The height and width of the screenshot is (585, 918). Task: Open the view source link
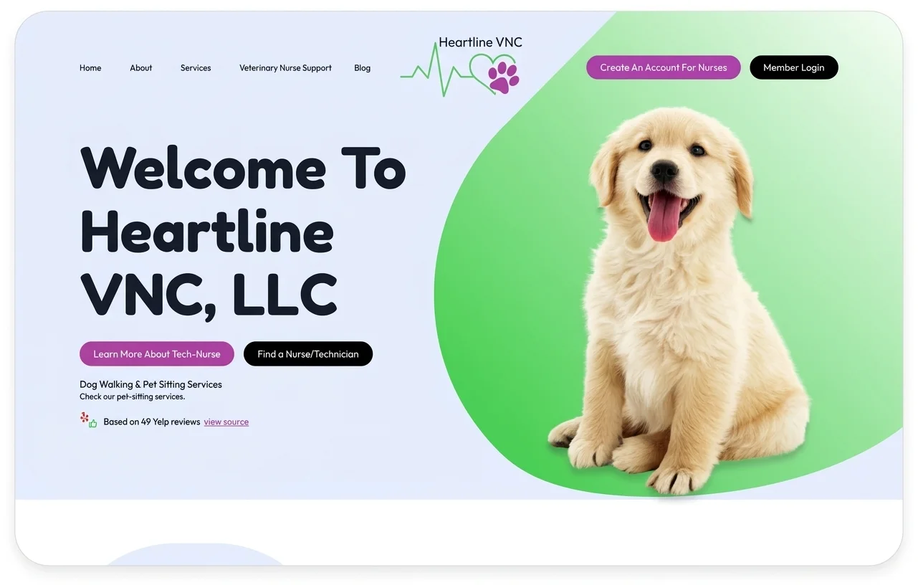(x=226, y=422)
